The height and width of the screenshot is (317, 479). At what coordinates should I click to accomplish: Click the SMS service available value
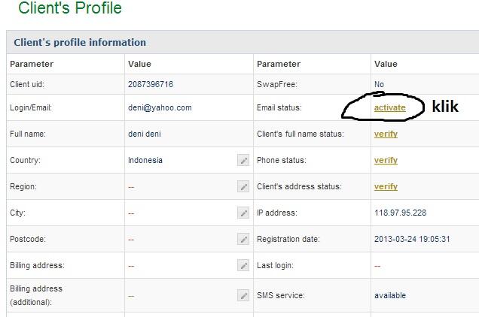[390, 295]
